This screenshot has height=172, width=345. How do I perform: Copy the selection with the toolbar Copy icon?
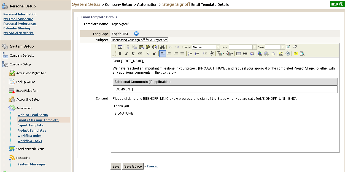(x=134, y=47)
